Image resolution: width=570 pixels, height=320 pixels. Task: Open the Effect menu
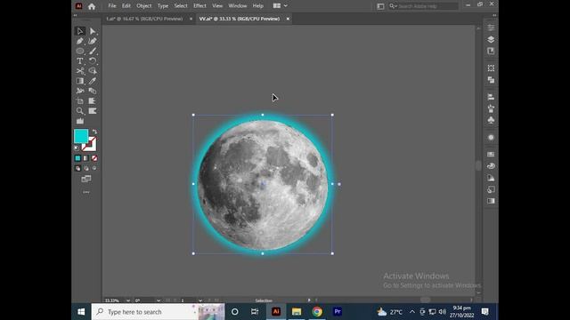tap(199, 6)
